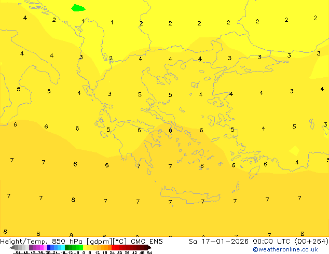Click the bright red swatch at legend value 24
329x254 pixels.
coord(113,247)
